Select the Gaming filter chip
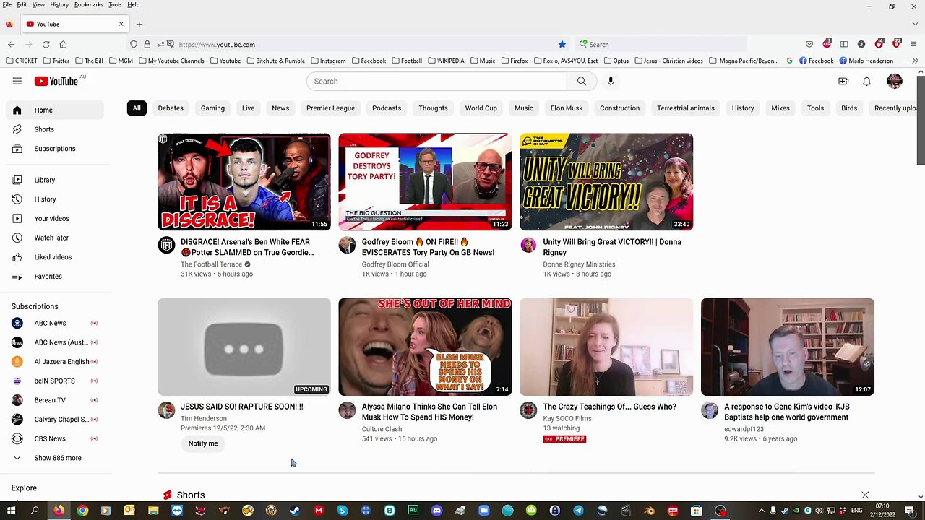 pos(212,108)
